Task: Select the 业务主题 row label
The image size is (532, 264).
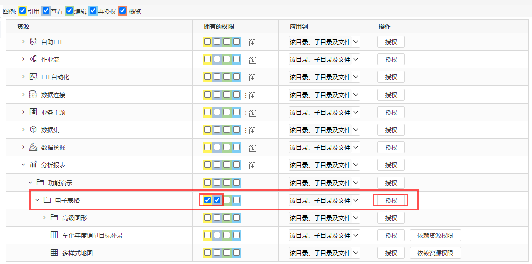Action: pos(53,113)
